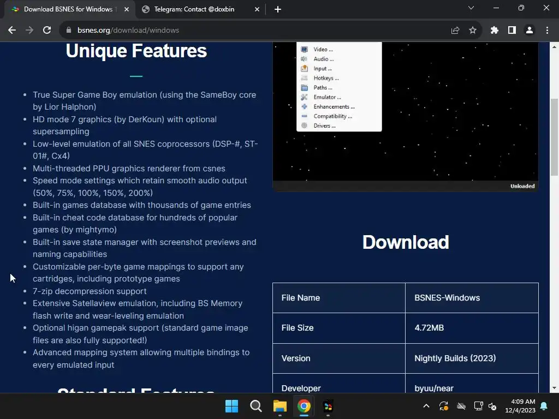Click the Unloaded status text

[x=522, y=186]
